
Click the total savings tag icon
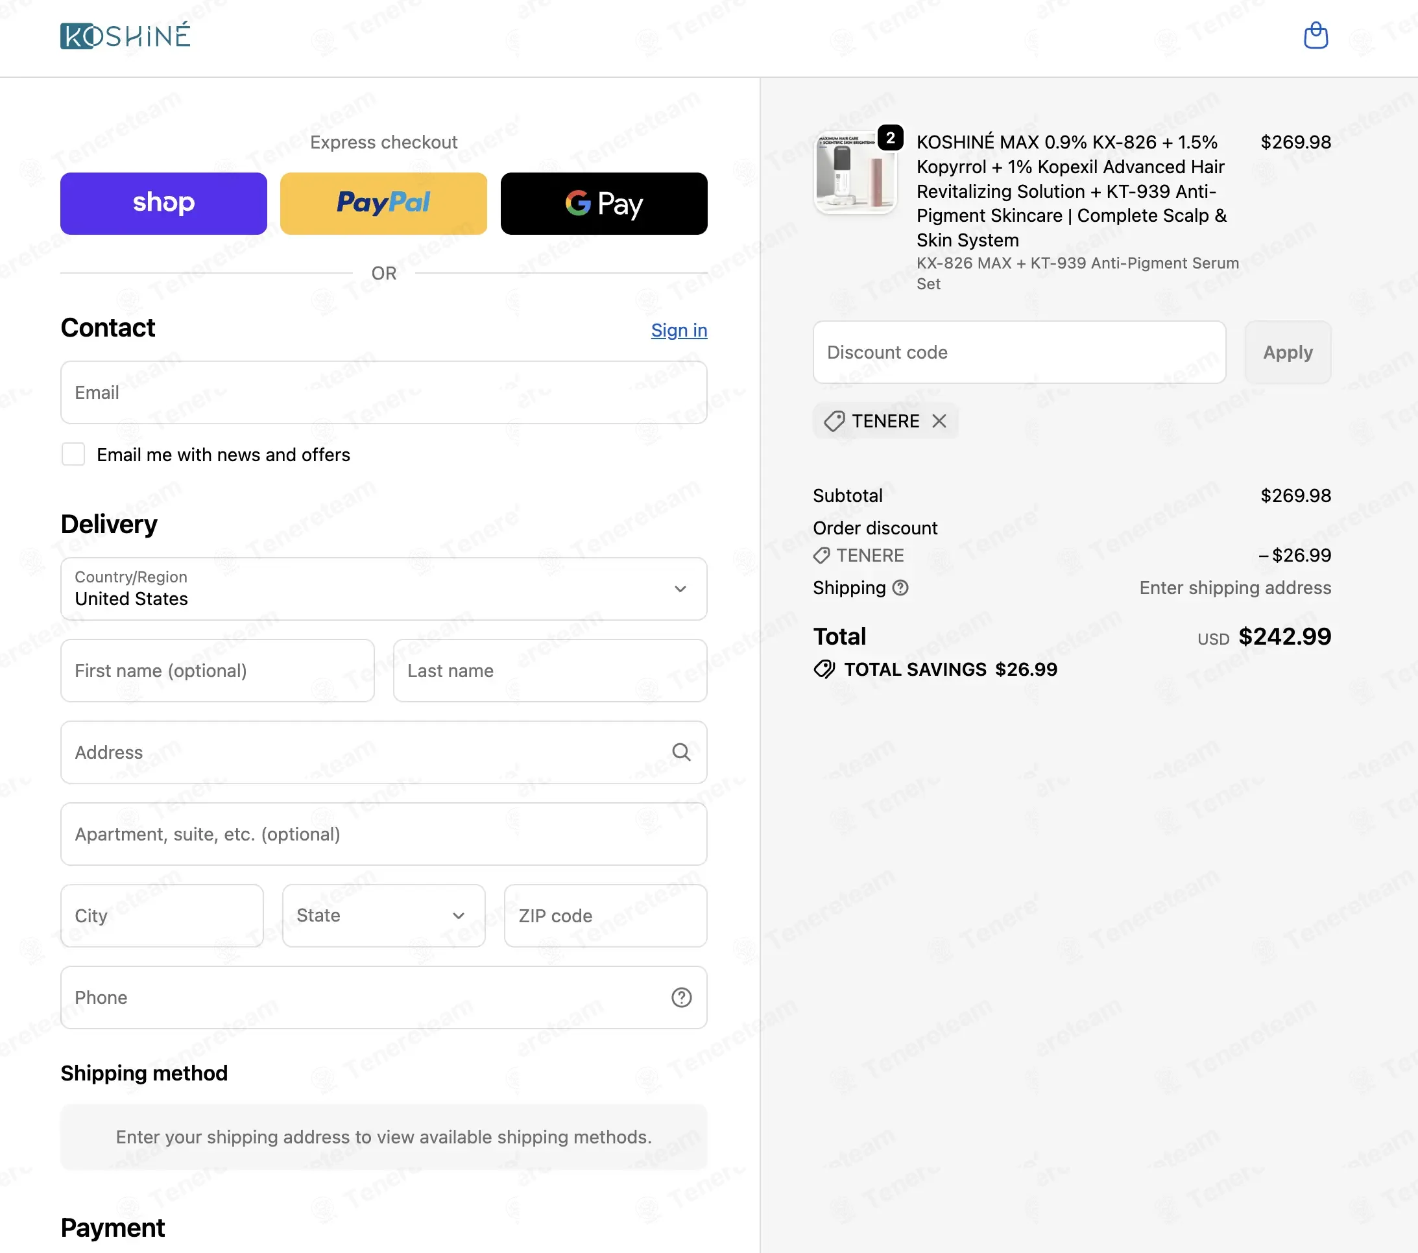[x=824, y=669]
